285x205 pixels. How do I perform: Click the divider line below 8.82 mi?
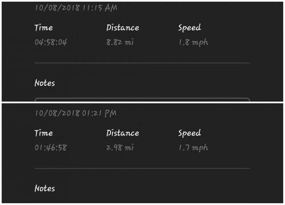pos(142,63)
